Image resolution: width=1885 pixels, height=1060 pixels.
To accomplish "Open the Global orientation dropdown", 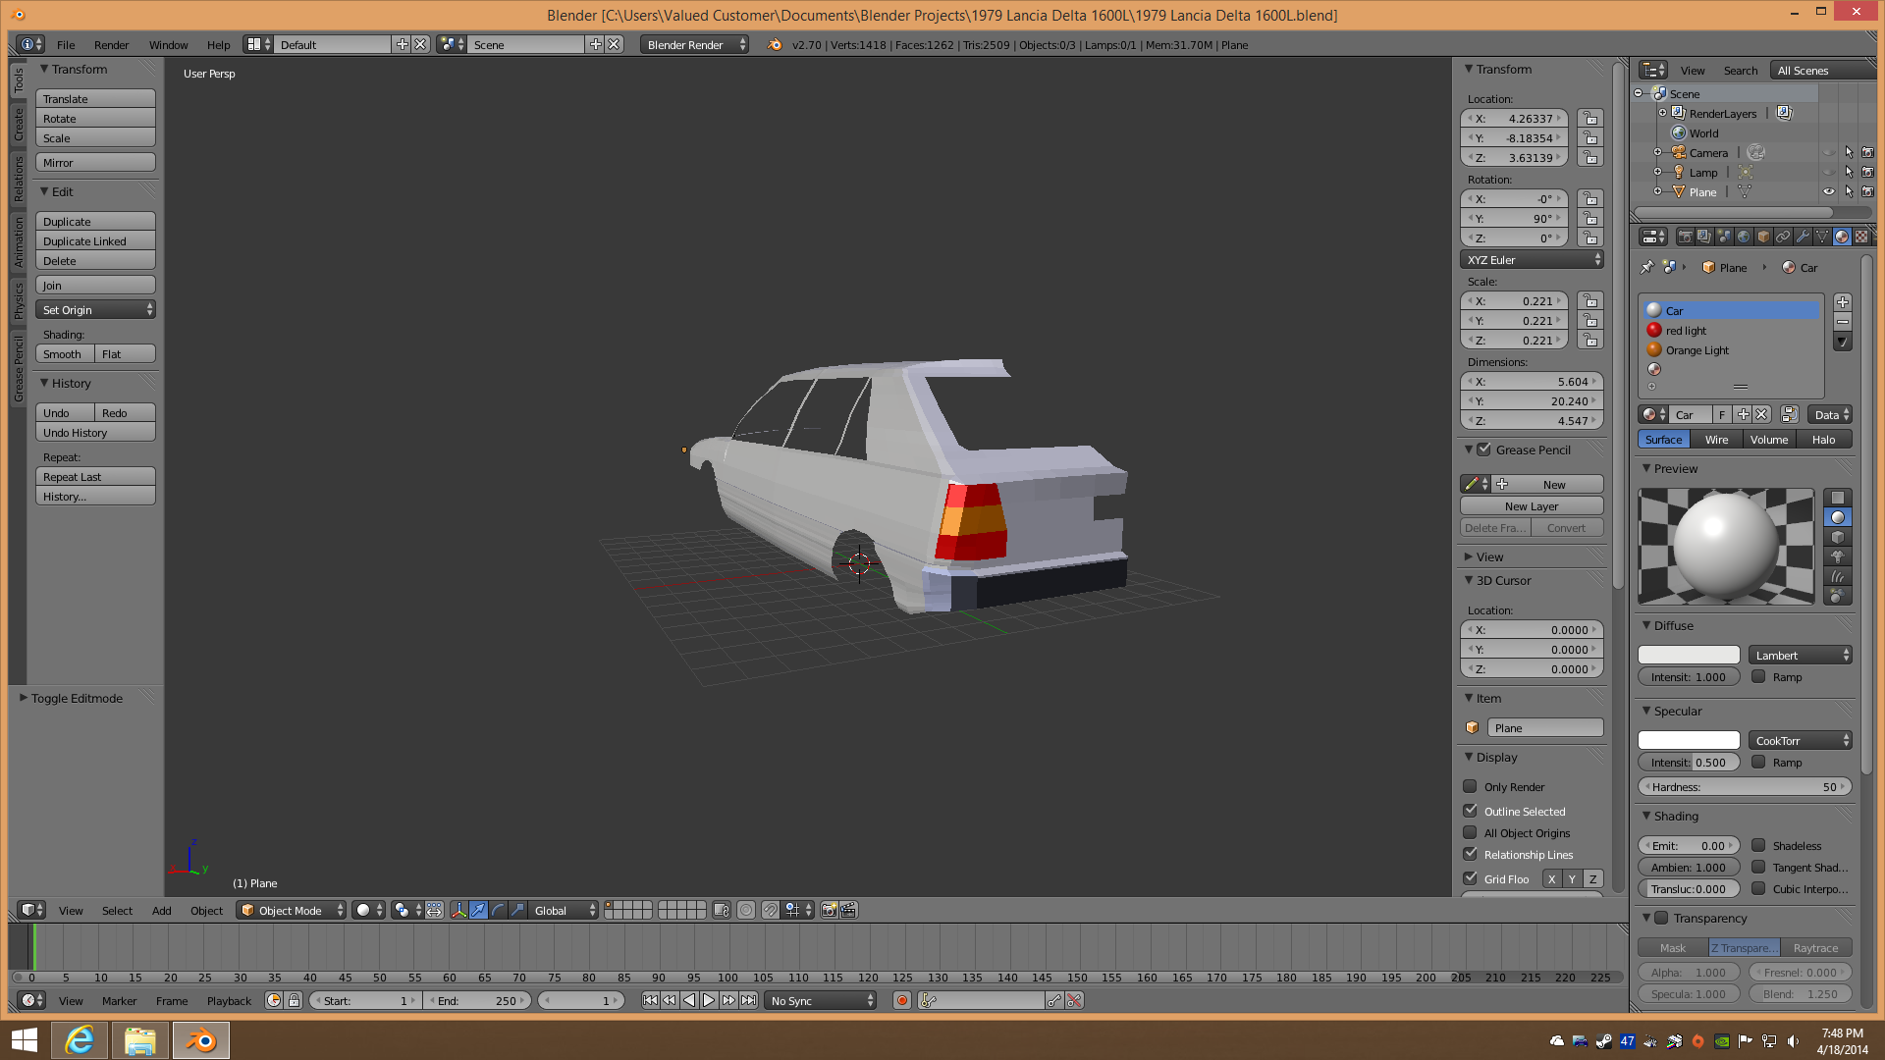I will (x=564, y=910).
